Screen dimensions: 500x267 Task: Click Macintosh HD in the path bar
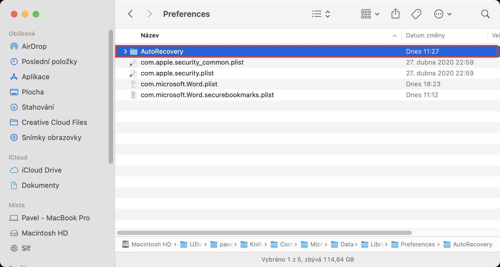point(151,244)
